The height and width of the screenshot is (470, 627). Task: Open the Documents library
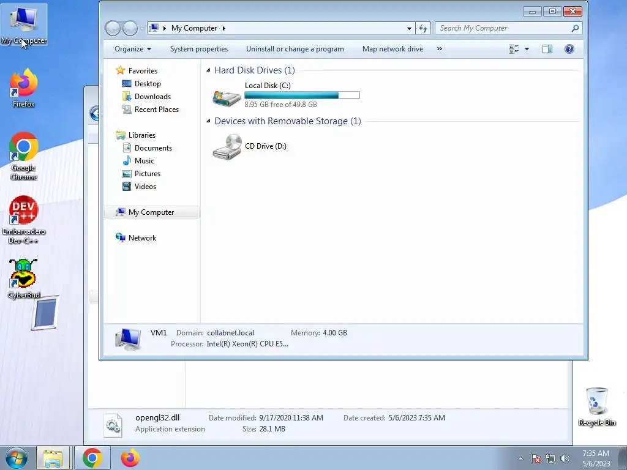(153, 148)
